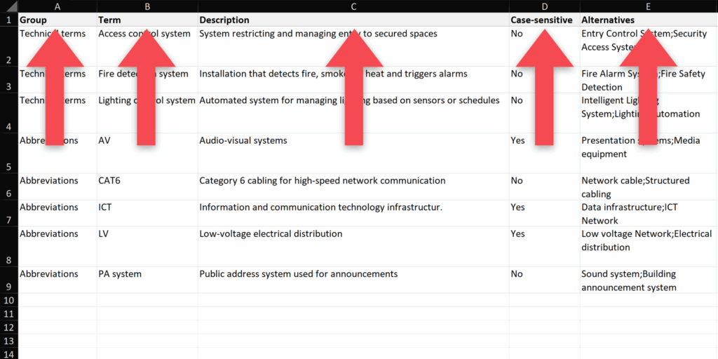
Task: Click the column C header
Action: tap(353, 6)
